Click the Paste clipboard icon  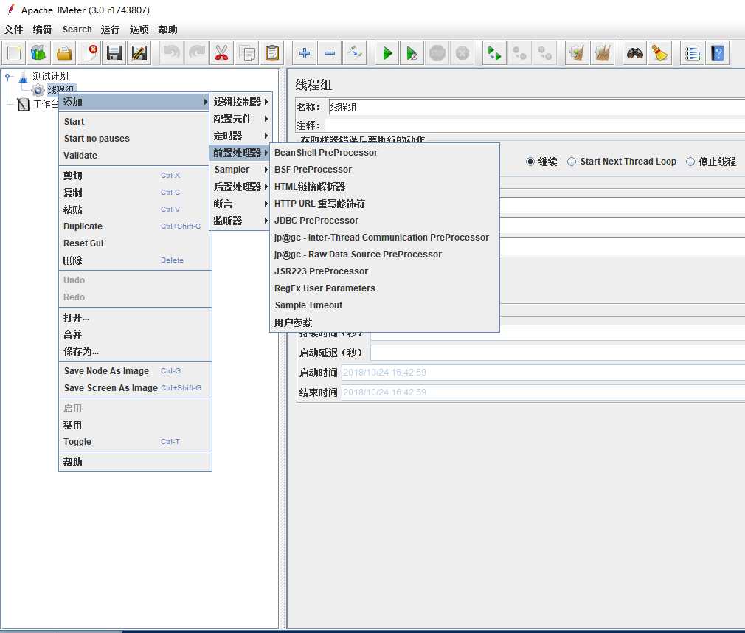point(272,53)
